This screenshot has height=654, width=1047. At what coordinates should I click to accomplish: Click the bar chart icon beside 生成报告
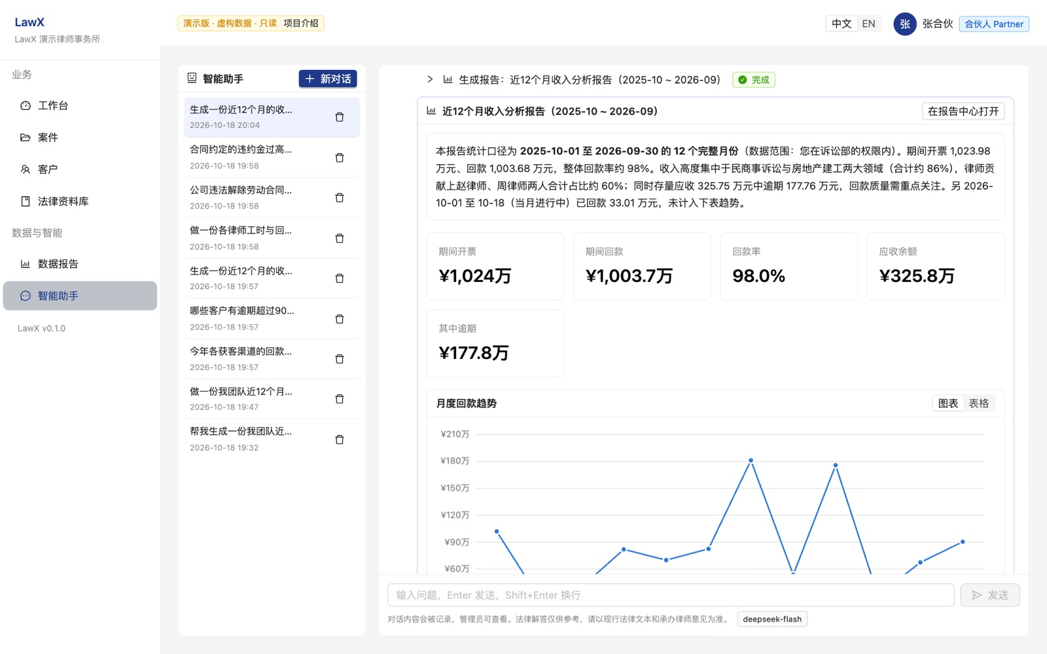(x=448, y=79)
